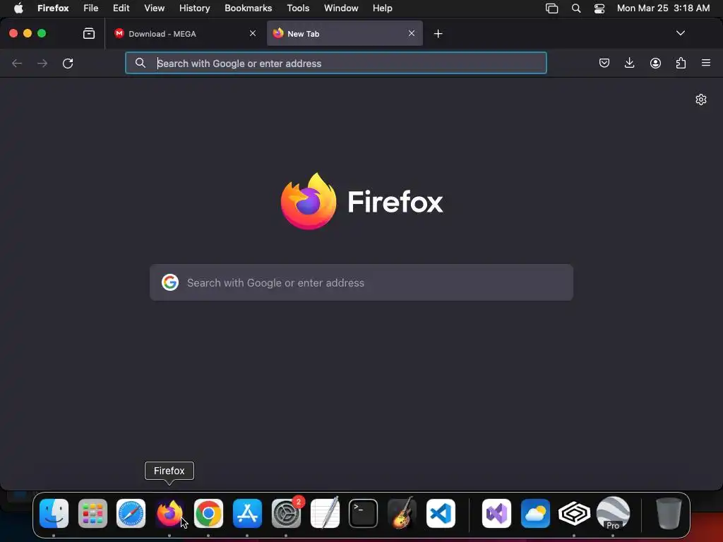723x542 pixels.
Task: Open System Settings from the Dock
Action: (x=286, y=513)
